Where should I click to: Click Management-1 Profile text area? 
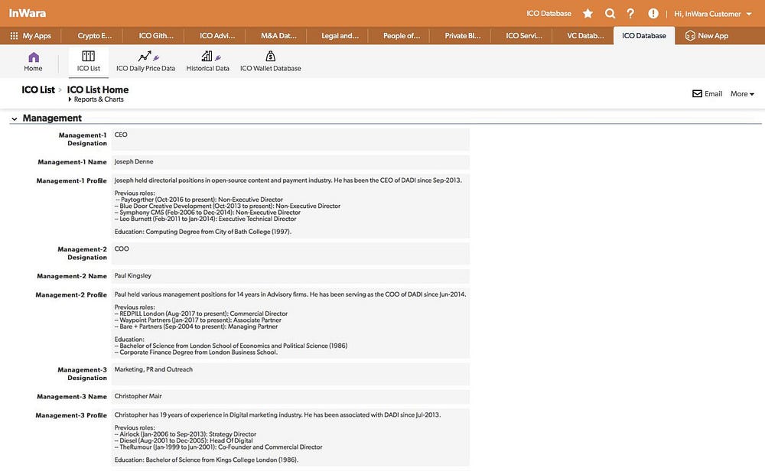290,206
